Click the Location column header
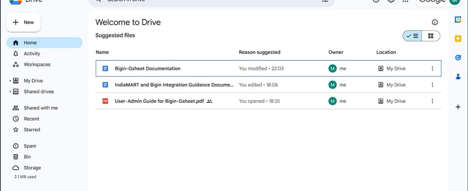This screenshot has height=191, width=468. click(386, 52)
